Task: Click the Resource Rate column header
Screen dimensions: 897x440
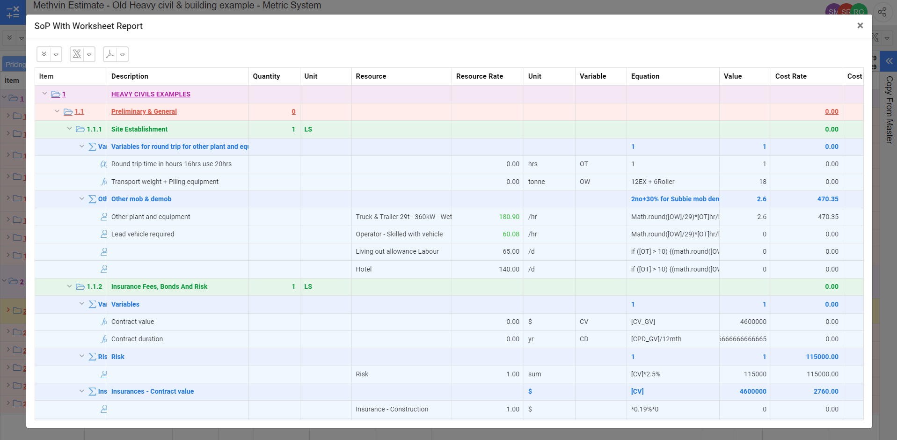Action: click(x=479, y=76)
